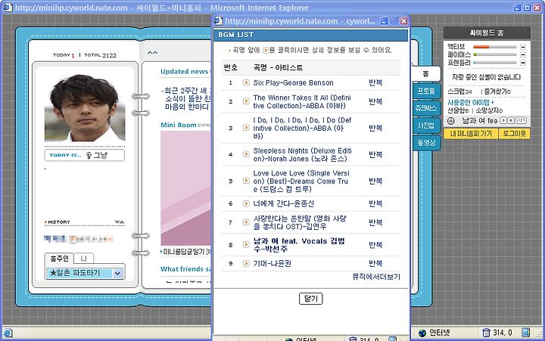Open detail arrow icon for The Winner Takes It All

(246, 101)
